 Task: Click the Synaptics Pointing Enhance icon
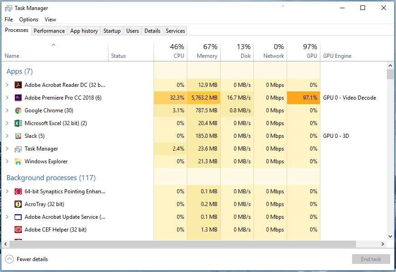click(x=18, y=191)
